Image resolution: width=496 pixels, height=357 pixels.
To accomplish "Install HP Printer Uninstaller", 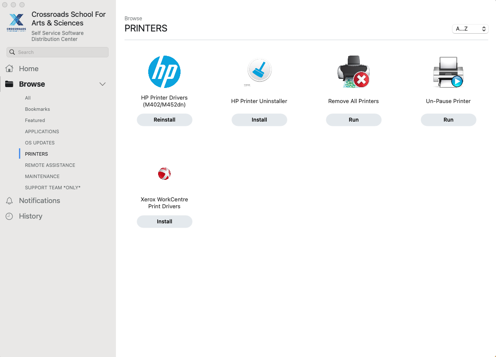I will point(259,120).
